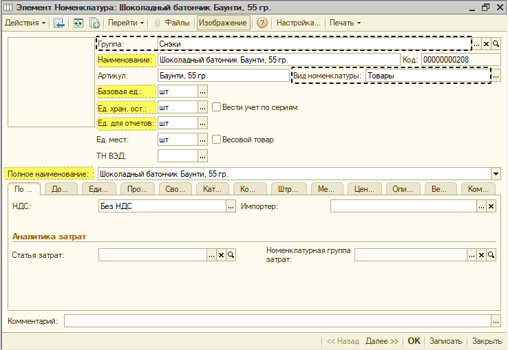Switch to the 'Цен...' tab

(x=364, y=189)
